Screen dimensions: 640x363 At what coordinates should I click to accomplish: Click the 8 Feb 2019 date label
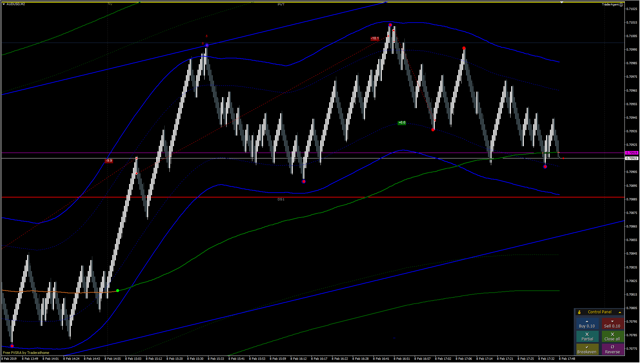pyautogui.click(x=9, y=359)
